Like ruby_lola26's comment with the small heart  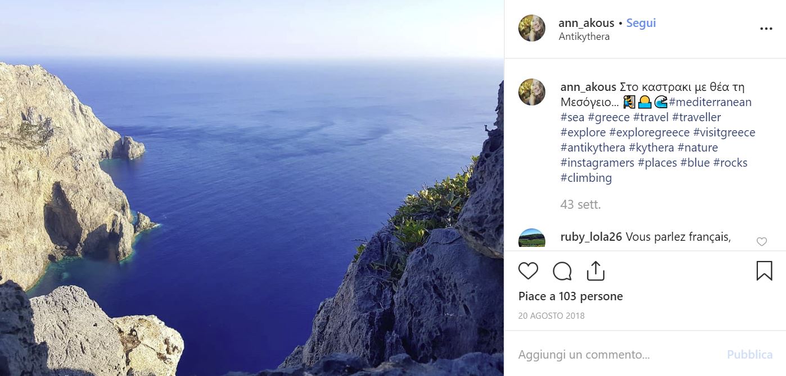coord(762,242)
